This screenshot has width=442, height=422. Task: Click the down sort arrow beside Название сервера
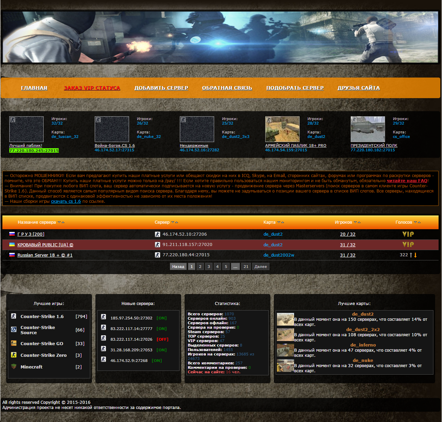click(x=59, y=222)
